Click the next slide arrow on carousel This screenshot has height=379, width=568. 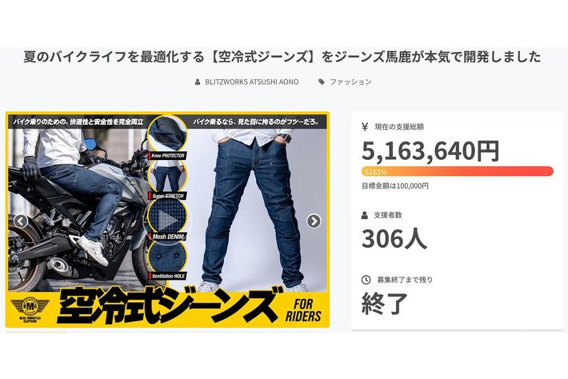314,221
